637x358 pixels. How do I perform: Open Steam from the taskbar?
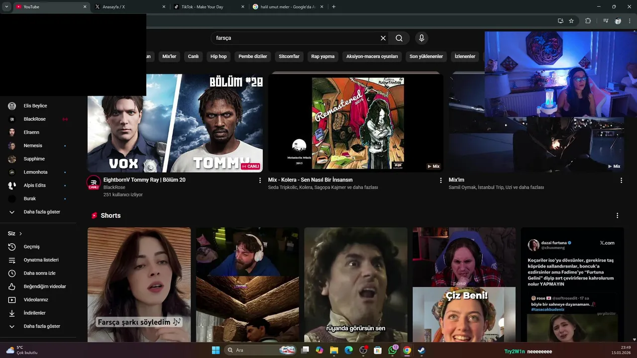coord(422,350)
